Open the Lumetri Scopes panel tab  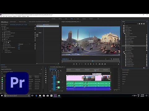13,22
